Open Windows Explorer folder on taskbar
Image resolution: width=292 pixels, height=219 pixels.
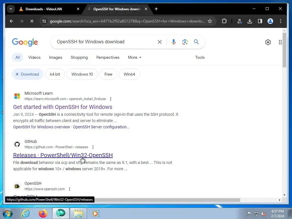tap(78, 213)
